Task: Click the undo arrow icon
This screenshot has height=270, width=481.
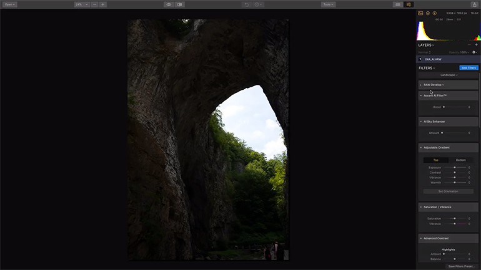Action: click(247, 4)
